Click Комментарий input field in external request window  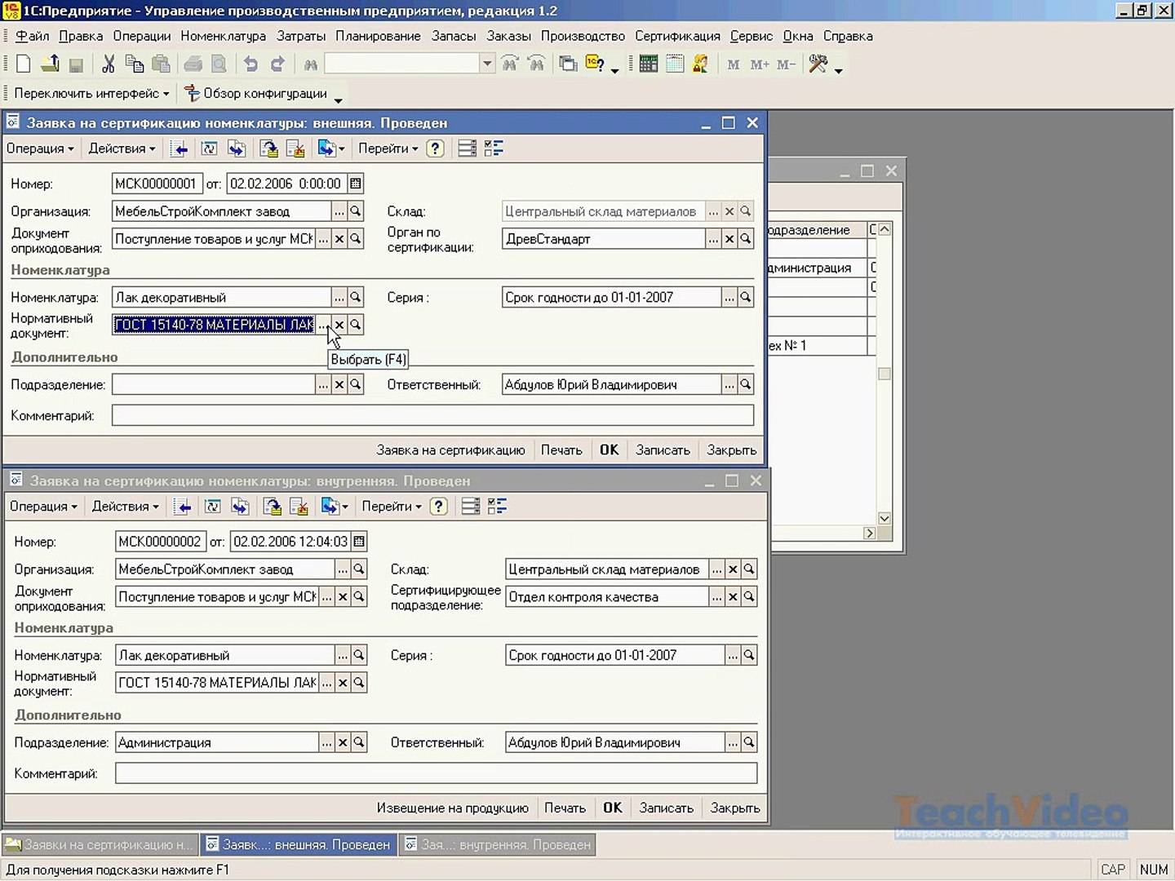point(432,415)
